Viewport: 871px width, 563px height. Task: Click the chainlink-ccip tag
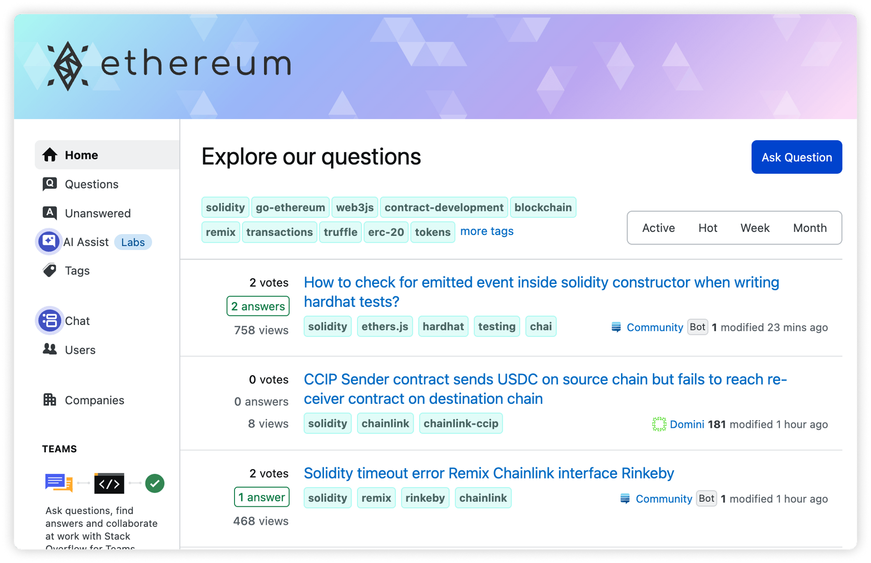click(x=461, y=423)
